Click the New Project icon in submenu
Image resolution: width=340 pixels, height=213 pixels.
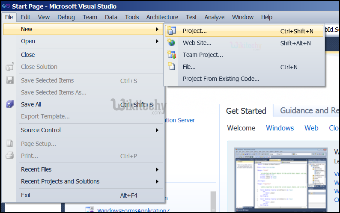172,31
